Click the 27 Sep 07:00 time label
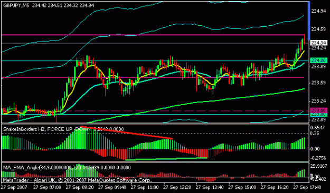Image resolution: width=330 pixels, height=193 pixels. pos(48,187)
